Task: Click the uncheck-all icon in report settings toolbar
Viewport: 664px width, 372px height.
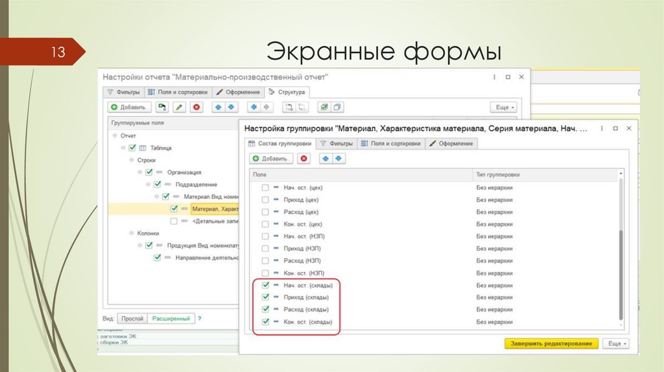Action: tap(337, 108)
